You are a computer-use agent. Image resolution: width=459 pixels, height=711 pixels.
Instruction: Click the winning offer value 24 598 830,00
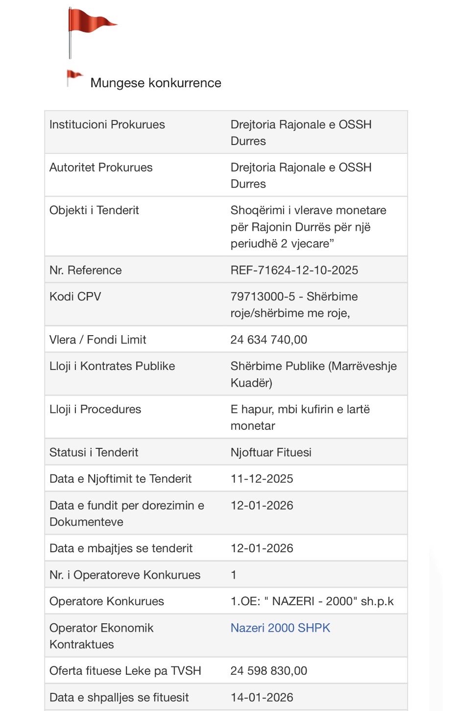click(x=268, y=671)
